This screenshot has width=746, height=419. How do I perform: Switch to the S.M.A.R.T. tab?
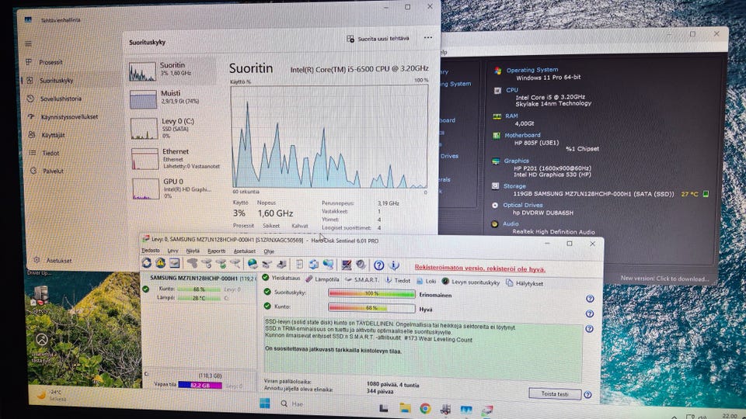tap(362, 280)
